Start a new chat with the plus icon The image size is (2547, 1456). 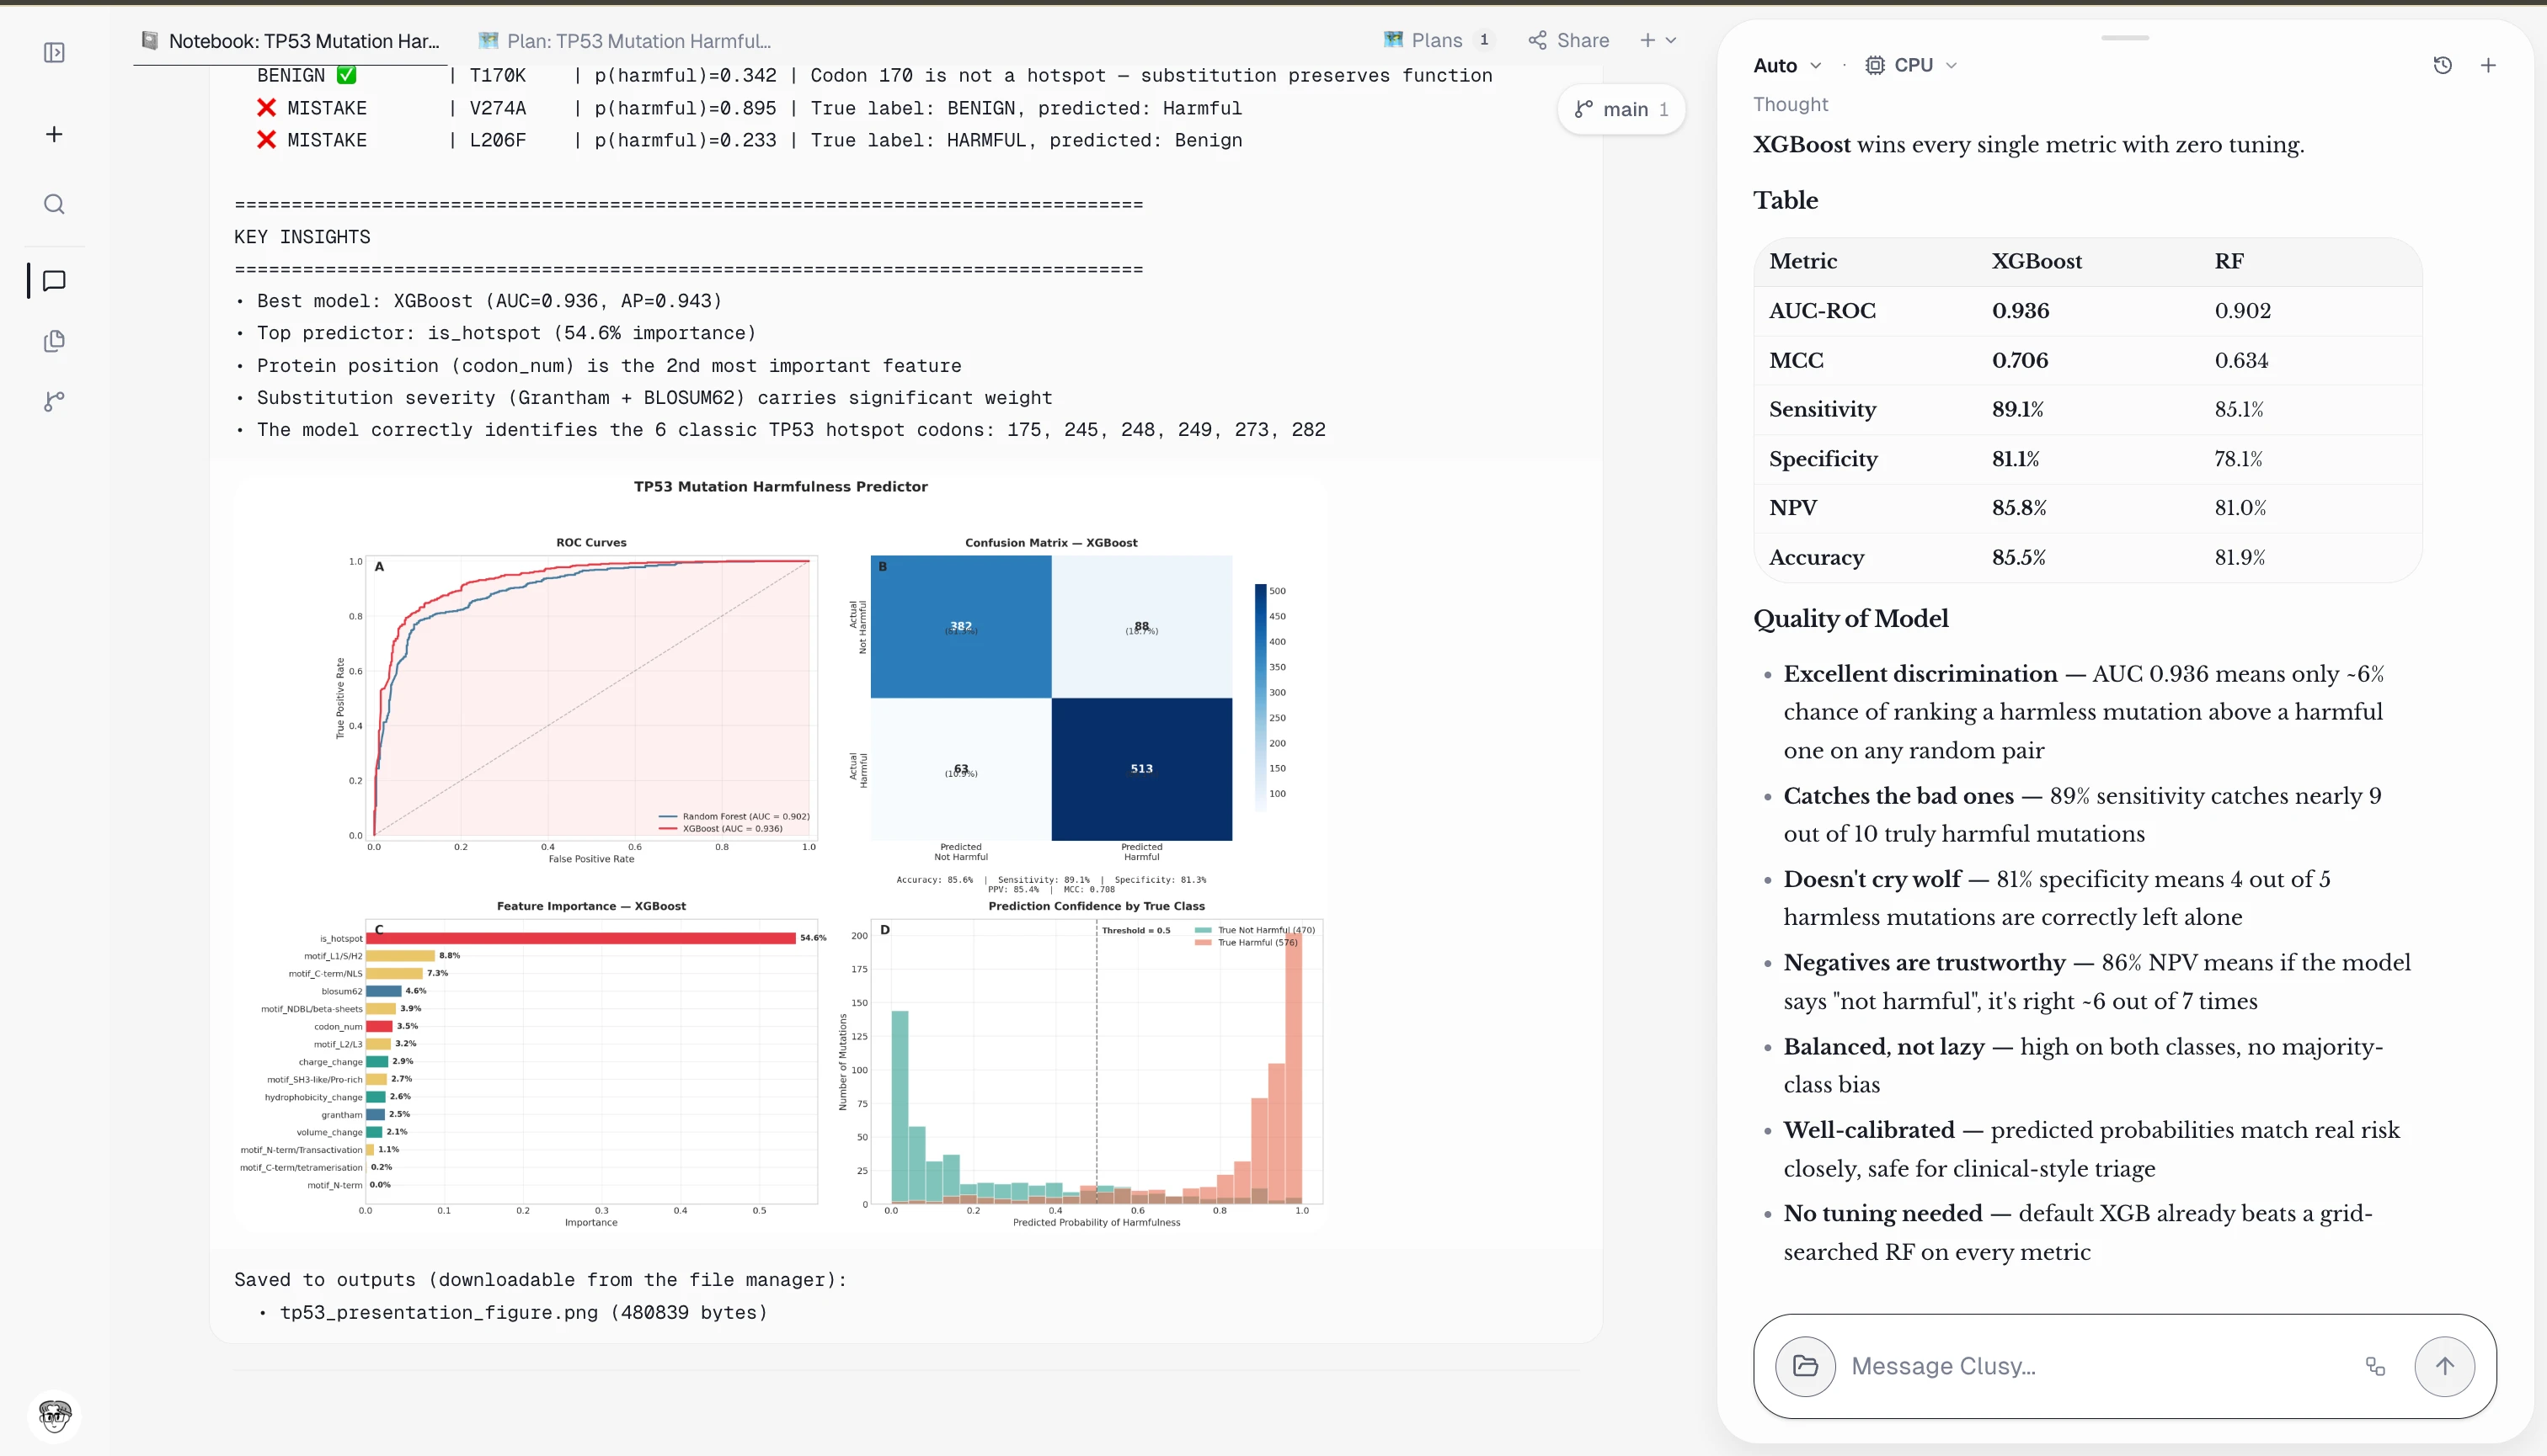2488,65
